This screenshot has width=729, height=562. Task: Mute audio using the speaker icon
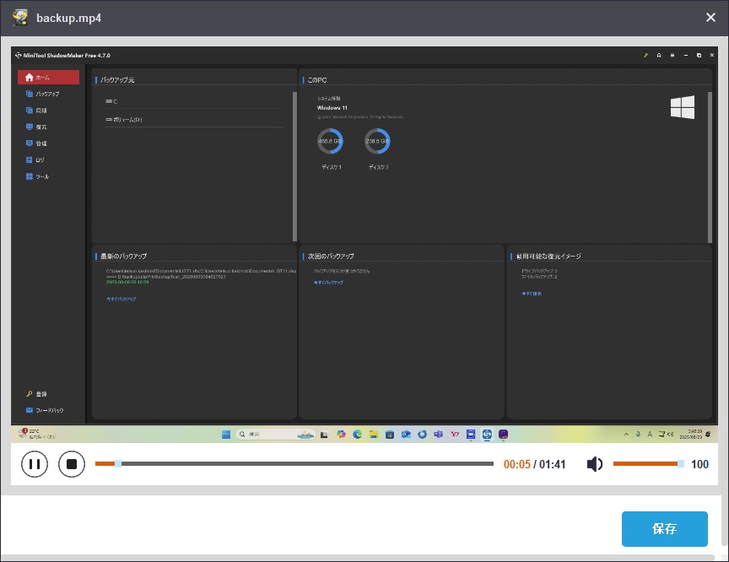[x=595, y=464]
